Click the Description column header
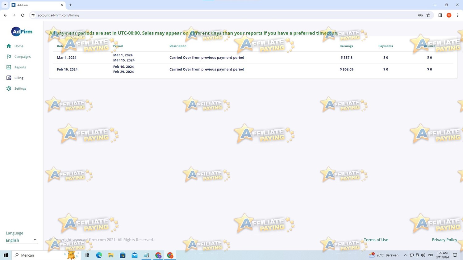The image size is (463, 260). pos(178,46)
